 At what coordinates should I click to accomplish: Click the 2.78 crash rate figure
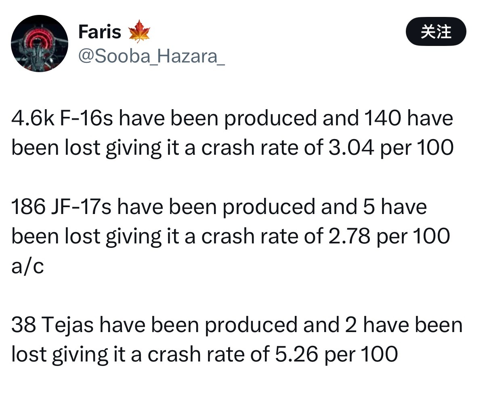[349, 236]
